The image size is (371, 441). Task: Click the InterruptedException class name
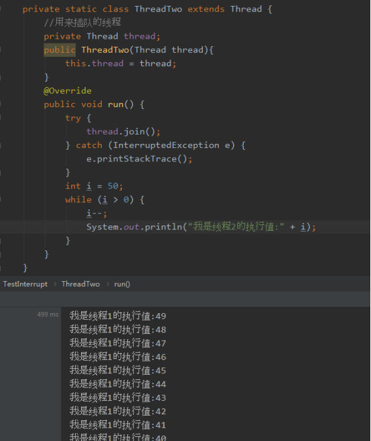pyautogui.click(x=166, y=145)
